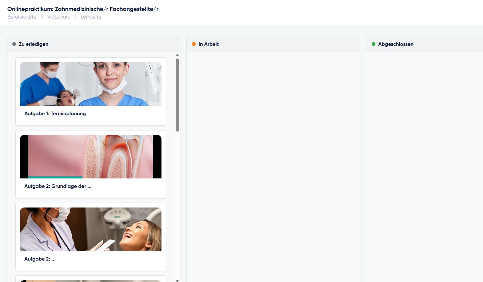The height and width of the screenshot is (282, 483).
Task: Click the title Aufgabe 2: Grundlage der ...
Action: pos(58,186)
